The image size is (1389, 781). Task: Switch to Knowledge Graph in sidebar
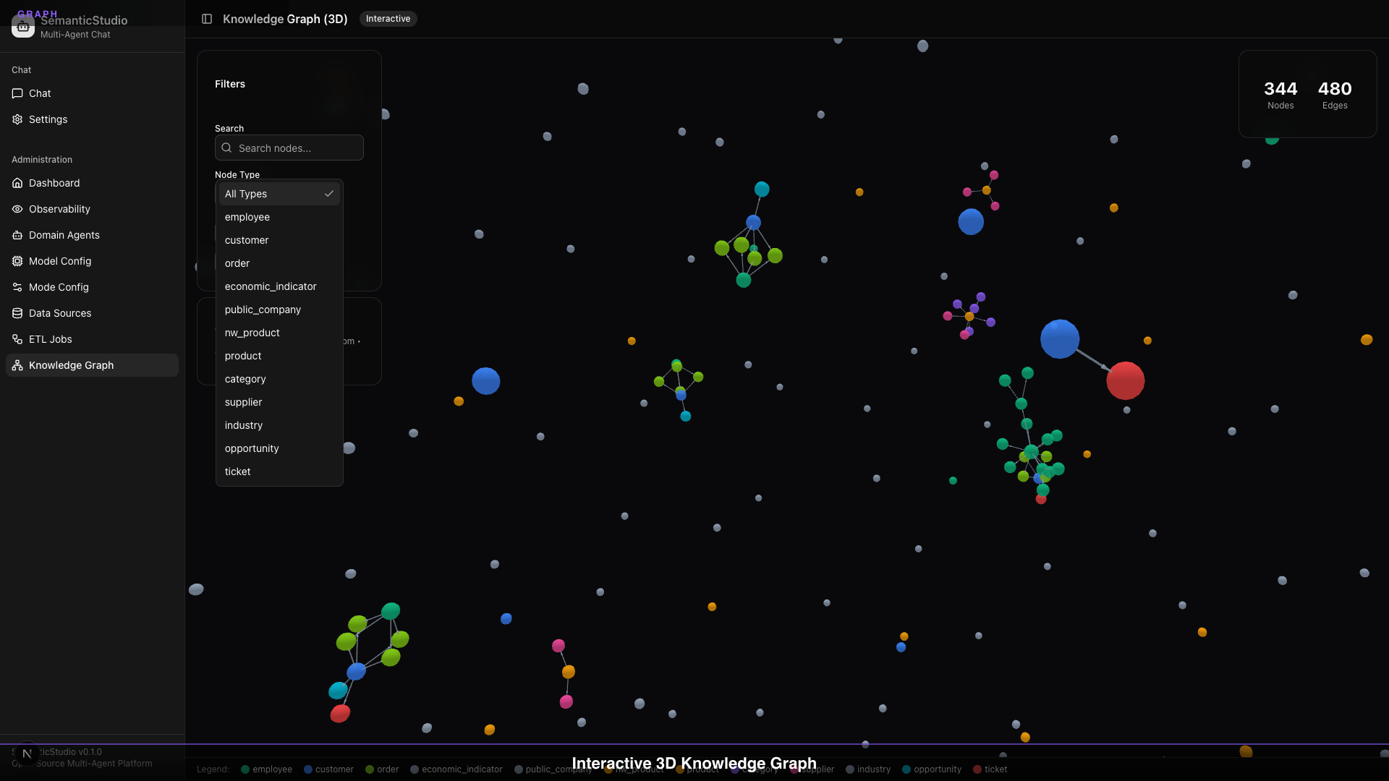pyautogui.click(x=71, y=365)
